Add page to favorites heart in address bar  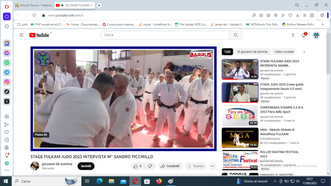click(x=290, y=15)
